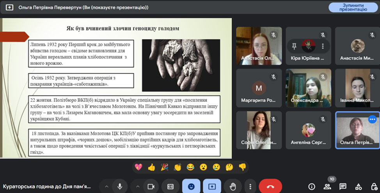The image size is (380, 193).
Task: Raise hand with the hand icon
Action: [x=233, y=186]
